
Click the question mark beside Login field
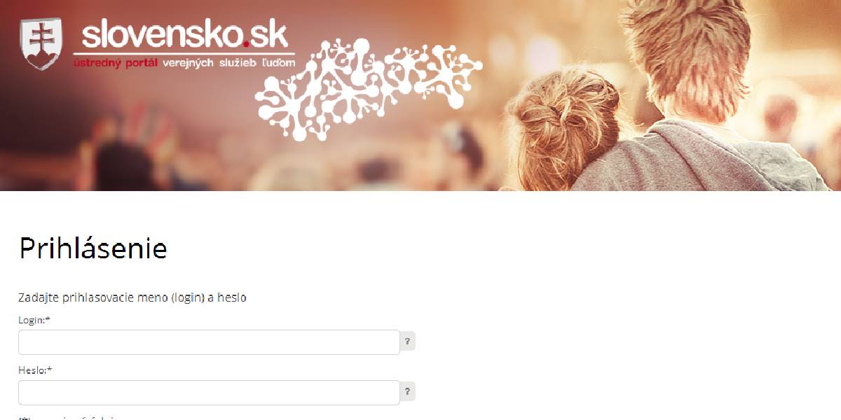(408, 342)
